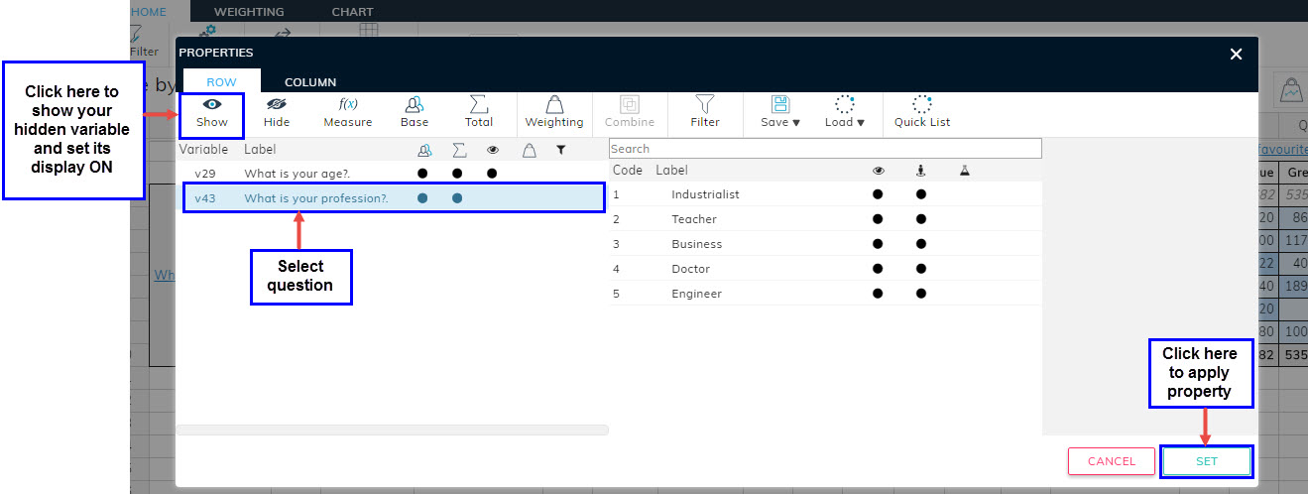Image resolution: width=1308 pixels, height=494 pixels.
Task: Click eye icon in code list header
Action: coord(879,171)
